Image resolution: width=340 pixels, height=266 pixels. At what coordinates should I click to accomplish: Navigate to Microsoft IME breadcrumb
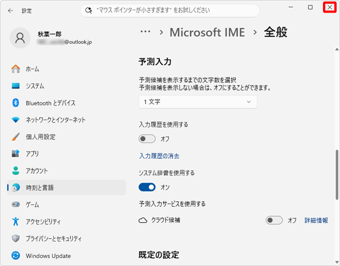[x=207, y=32]
